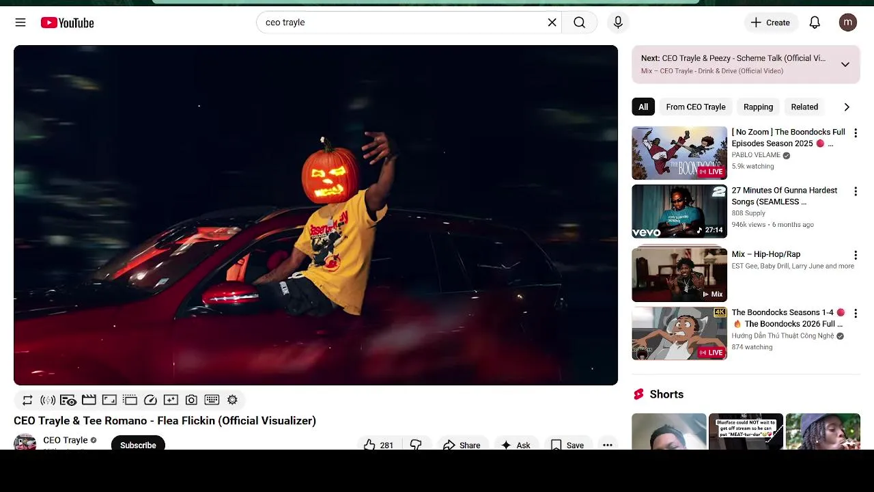Subscribe to CEO Trayle
The width and height of the screenshot is (874, 492).
pos(138,444)
